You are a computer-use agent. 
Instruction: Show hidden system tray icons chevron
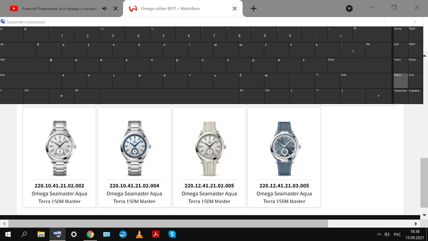[379, 234]
